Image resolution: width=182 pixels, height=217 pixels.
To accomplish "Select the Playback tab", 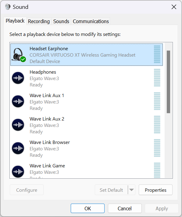I will [x=15, y=21].
